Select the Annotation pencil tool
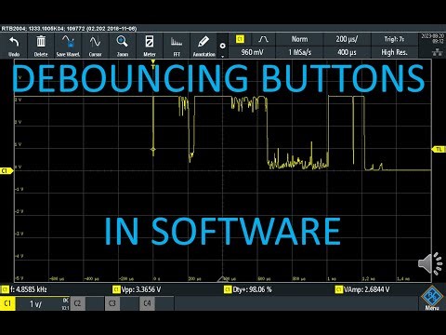 (203, 46)
